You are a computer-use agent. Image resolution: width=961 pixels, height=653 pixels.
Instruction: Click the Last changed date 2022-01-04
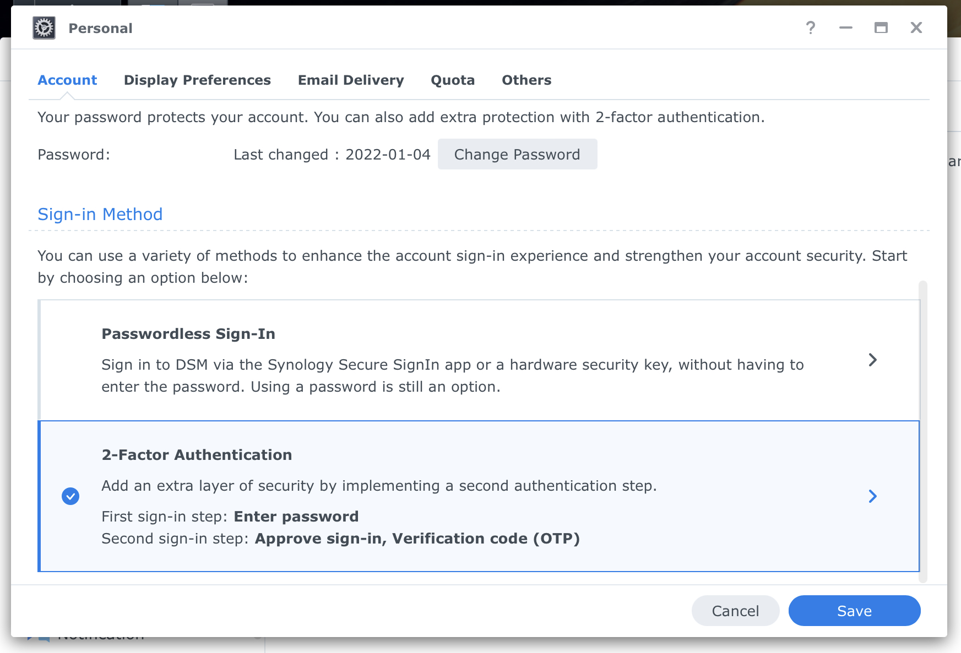tap(388, 155)
